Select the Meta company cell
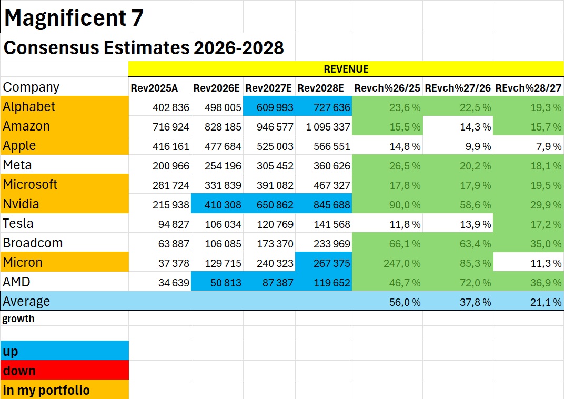This screenshot has height=399, width=565. click(65, 164)
